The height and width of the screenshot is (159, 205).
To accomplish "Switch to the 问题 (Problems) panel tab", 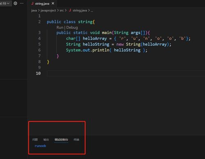I will click(35, 140).
